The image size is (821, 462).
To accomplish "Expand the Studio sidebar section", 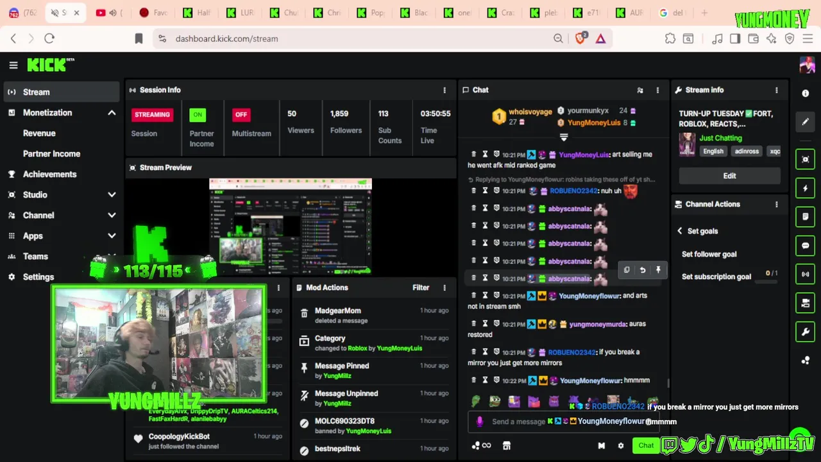I will tap(112, 195).
